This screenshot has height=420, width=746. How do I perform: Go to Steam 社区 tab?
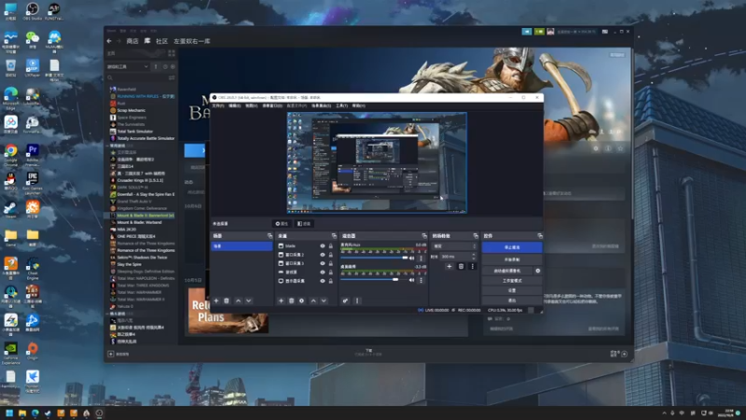point(161,41)
